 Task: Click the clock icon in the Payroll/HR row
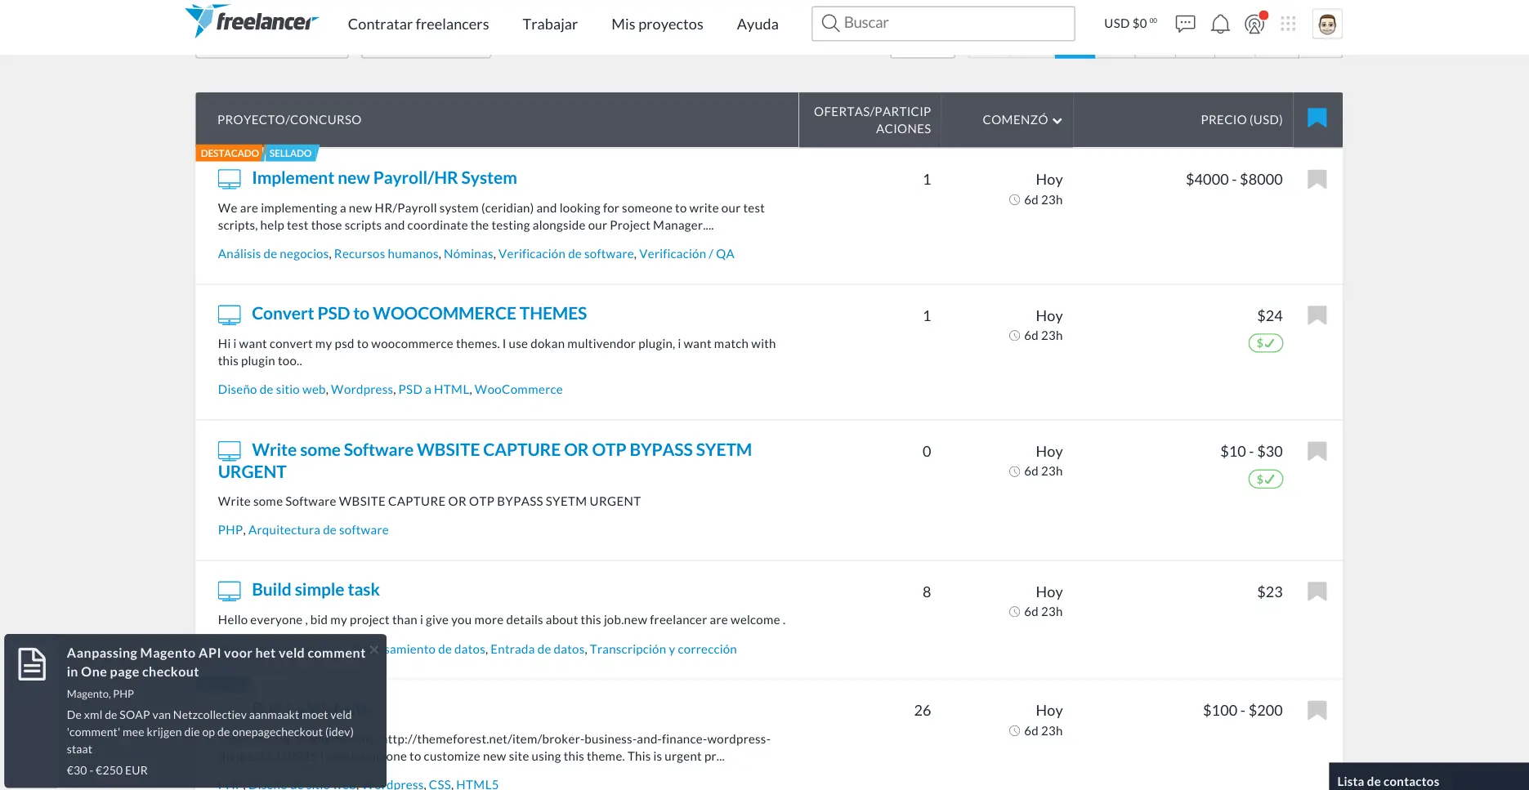tap(1014, 200)
